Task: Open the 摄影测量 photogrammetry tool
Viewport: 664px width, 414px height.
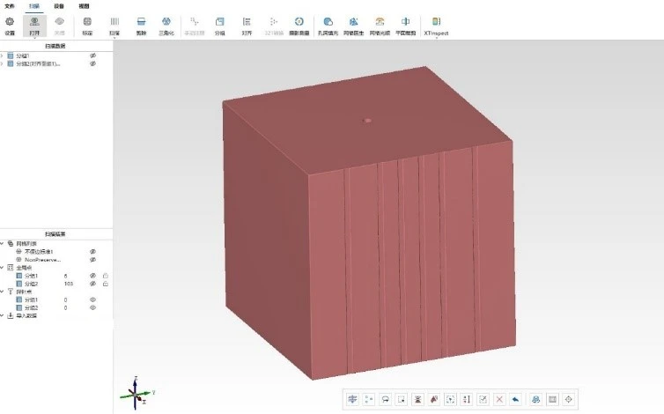Action: [x=299, y=26]
